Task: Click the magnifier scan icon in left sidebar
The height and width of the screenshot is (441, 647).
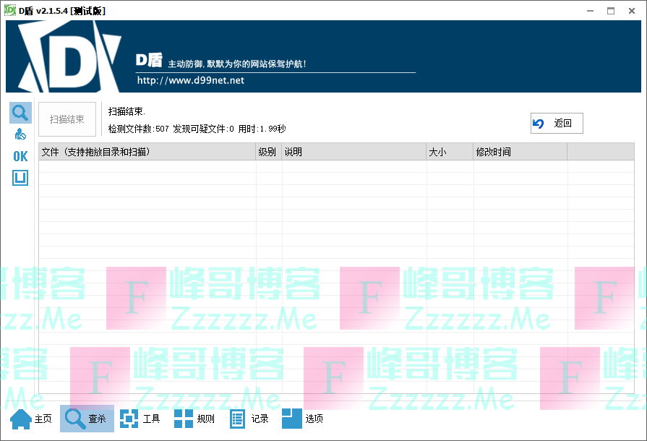Action: [20, 113]
